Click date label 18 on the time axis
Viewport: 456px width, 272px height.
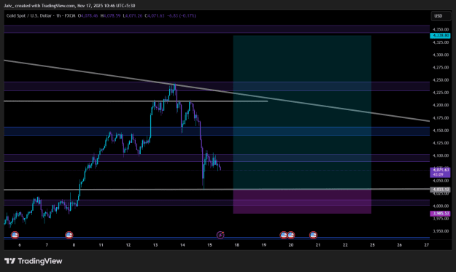(x=236, y=245)
